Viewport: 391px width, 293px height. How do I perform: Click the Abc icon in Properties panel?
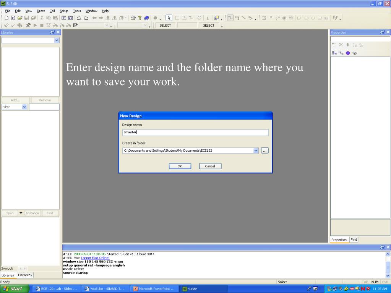coord(341,53)
